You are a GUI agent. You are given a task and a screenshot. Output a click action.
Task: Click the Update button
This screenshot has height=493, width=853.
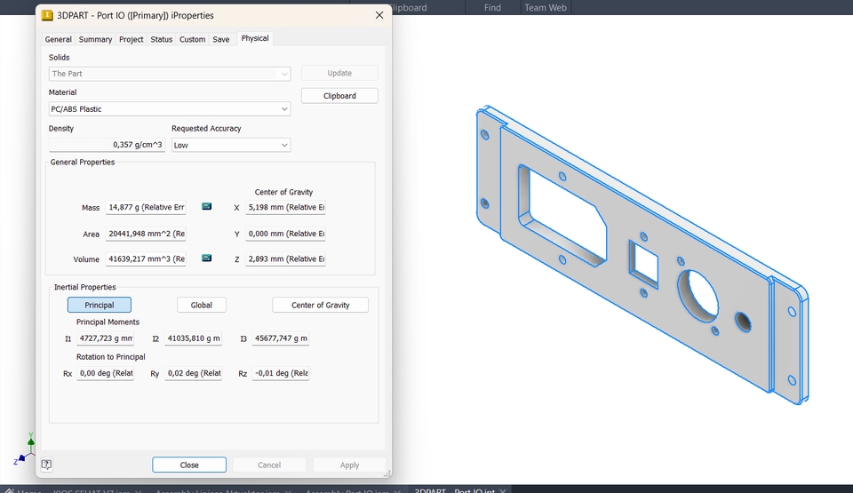point(339,73)
